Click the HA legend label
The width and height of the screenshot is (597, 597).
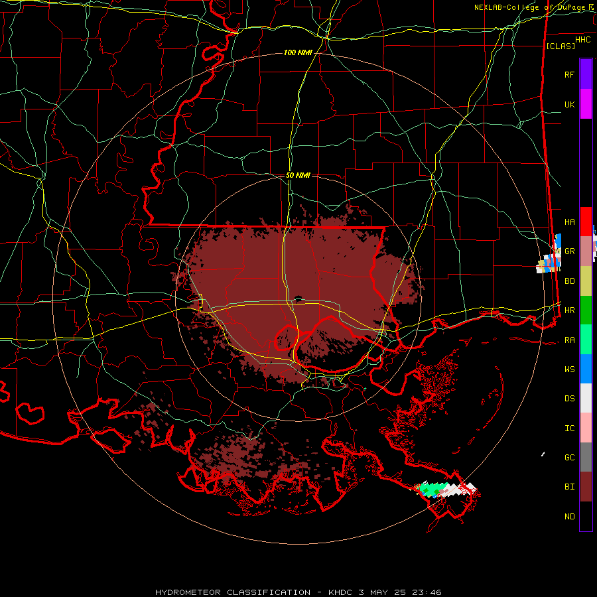pos(569,222)
